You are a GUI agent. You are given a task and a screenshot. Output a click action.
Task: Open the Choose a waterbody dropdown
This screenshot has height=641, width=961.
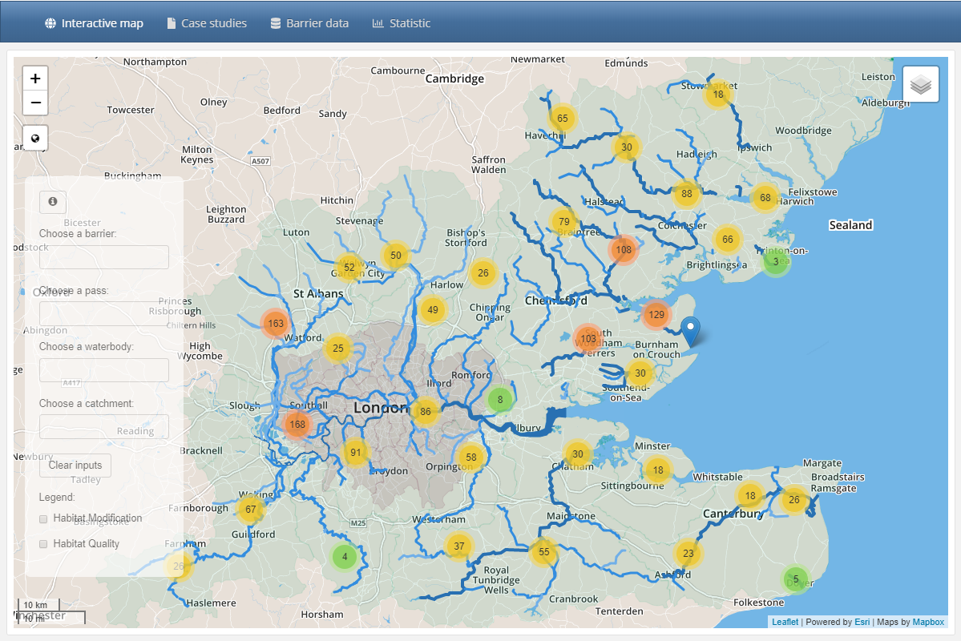pyautogui.click(x=104, y=370)
